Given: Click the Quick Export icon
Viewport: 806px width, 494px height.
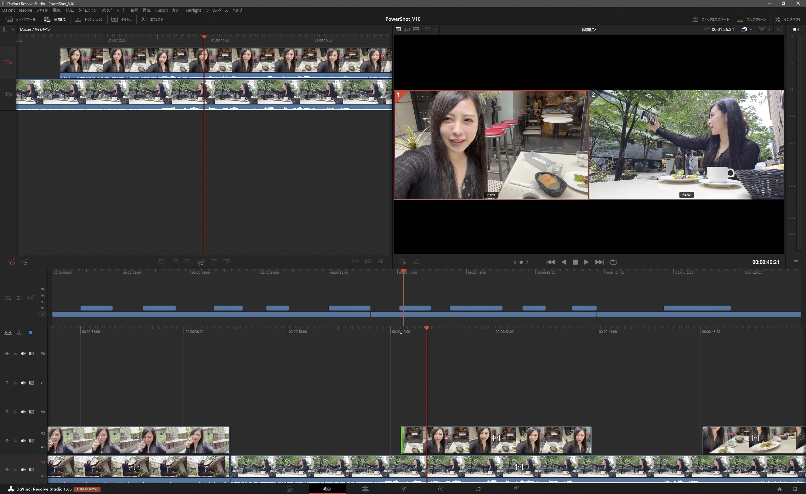Looking at the screenshot, I should point(695,19).
